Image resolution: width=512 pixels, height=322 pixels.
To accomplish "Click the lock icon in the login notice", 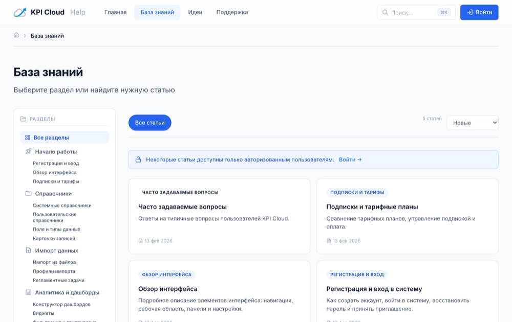I will (x=138, y=159).
